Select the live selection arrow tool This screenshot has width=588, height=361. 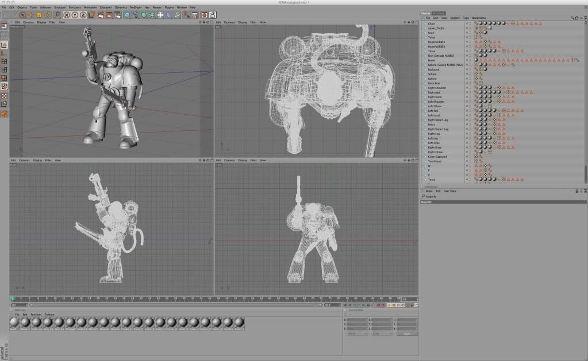coord(22,15)
